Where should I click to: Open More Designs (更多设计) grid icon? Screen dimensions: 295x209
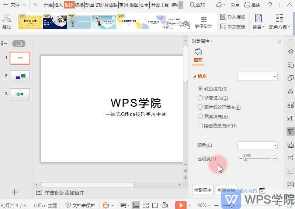204,19
